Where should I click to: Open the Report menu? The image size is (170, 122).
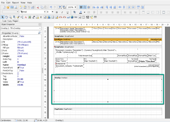15,2
